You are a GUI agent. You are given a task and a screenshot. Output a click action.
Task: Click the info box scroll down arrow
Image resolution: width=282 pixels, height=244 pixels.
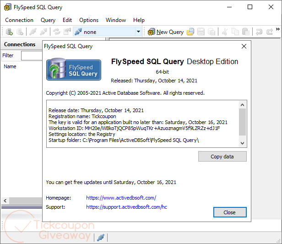[x=243, y=143]
